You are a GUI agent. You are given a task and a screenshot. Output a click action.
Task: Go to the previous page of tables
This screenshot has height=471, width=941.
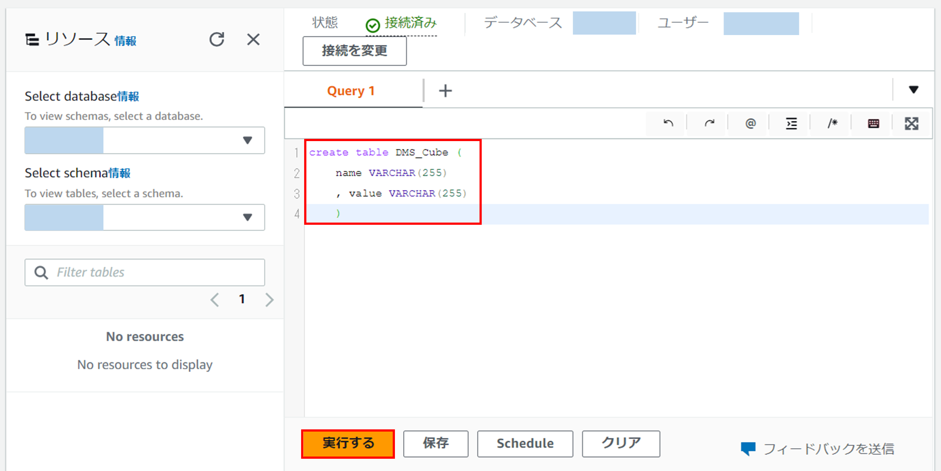tap(215, 300)
